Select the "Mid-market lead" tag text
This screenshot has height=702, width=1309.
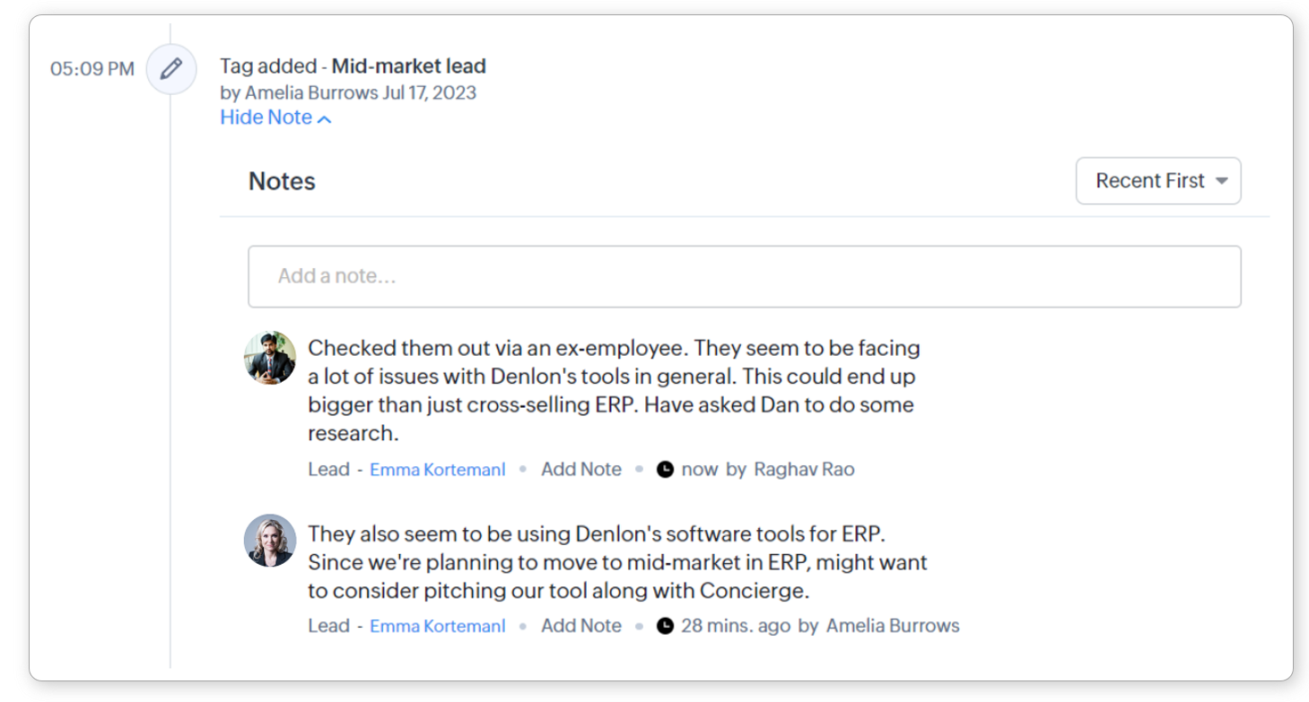tap(408, 65)
